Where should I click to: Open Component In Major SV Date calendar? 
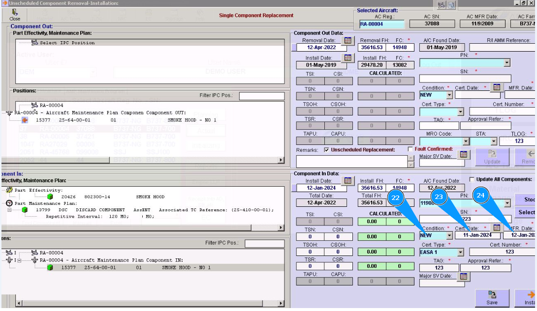[x=463, y=277]
